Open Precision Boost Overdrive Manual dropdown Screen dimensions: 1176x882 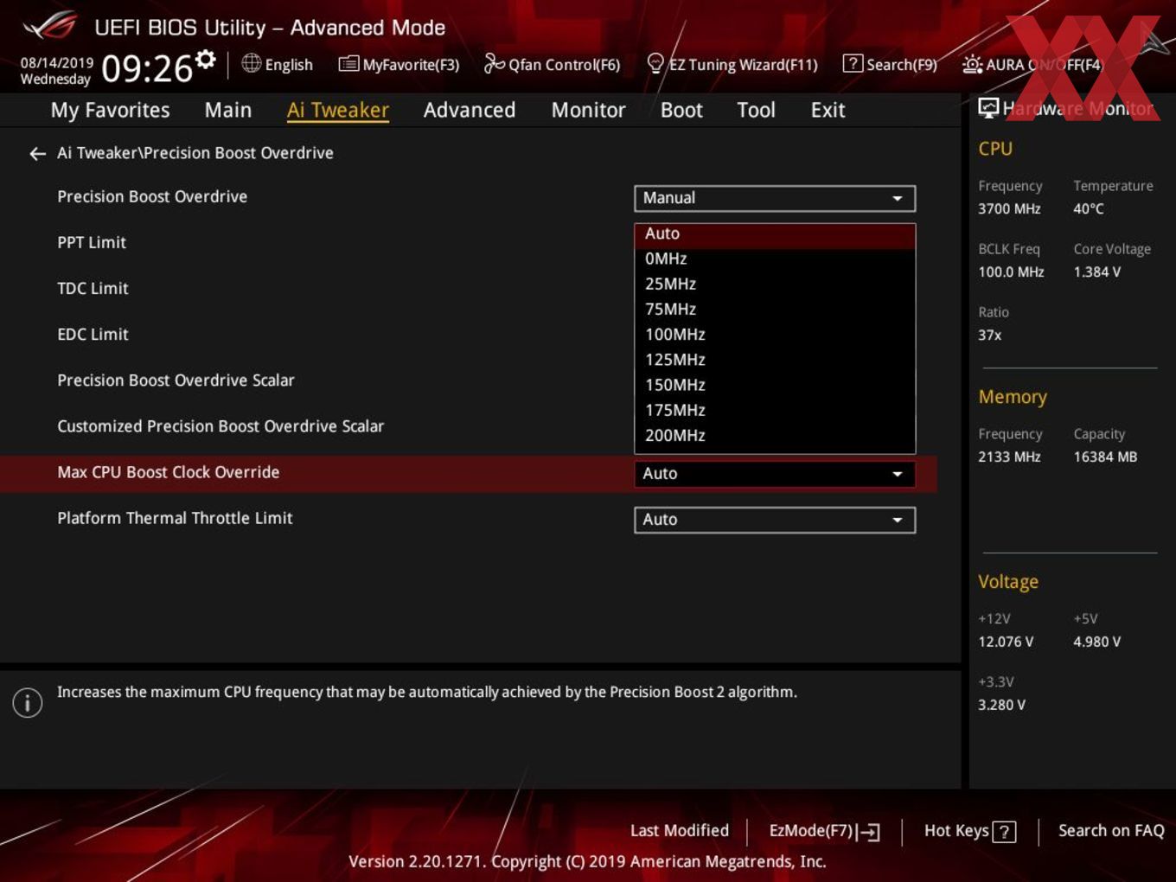coord(775,198)
